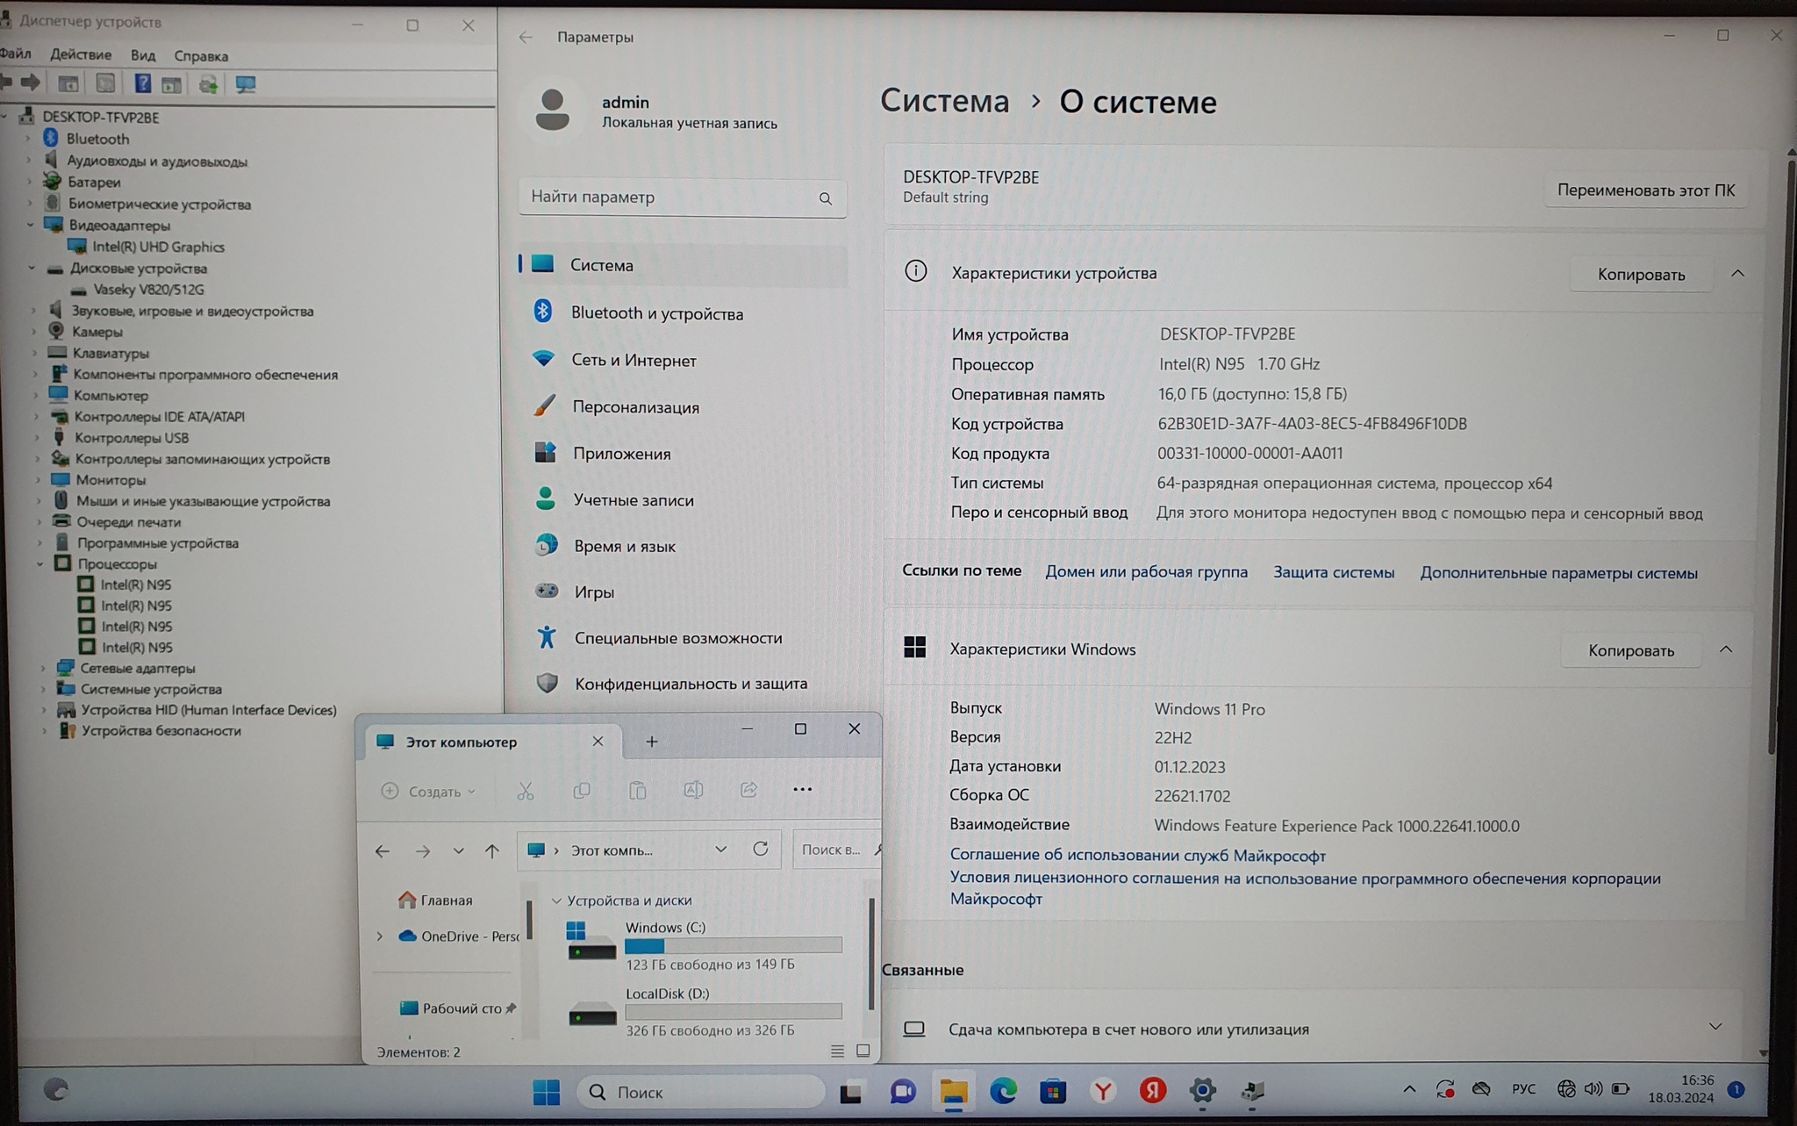Screen dimensions: 1797x1126
Task: Open Microsoft Store from the taskbar
Action: (x=1053, y=1091)
